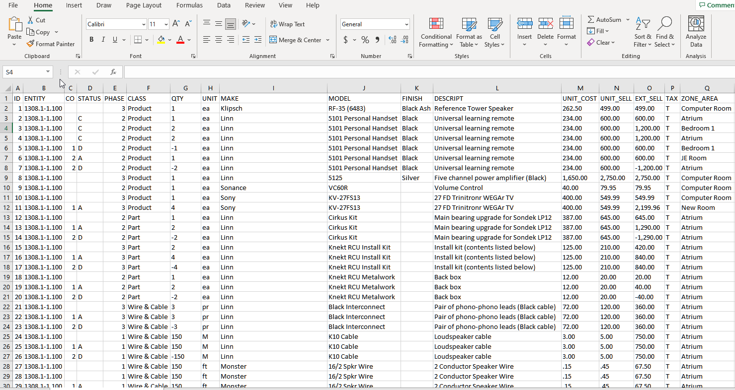This screenshot has width=735, height=390.
Task: Click the Clear button in Editing
Action: (601, 43)
